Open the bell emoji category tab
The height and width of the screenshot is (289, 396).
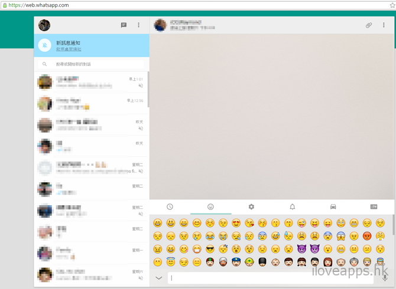[292, 207]
